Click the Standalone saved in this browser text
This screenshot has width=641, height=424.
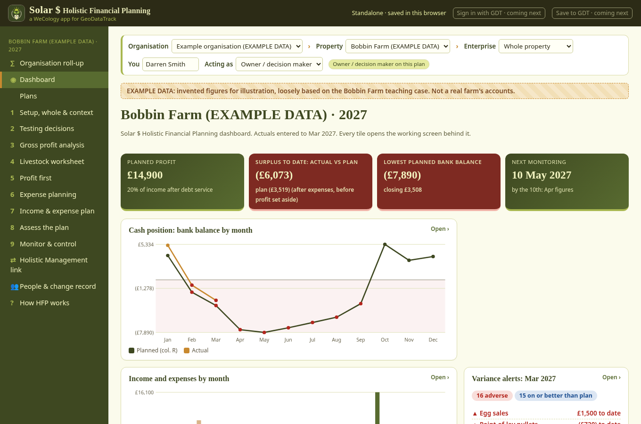coord(399,13)
